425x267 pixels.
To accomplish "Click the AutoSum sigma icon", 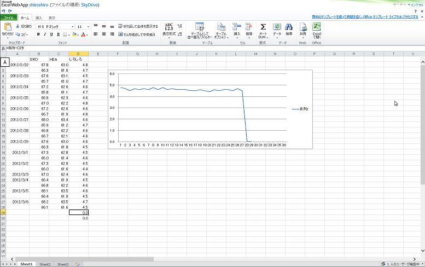I will coord(263,27).
